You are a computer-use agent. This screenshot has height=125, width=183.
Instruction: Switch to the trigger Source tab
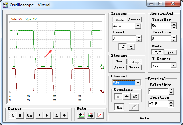[134, 20]
